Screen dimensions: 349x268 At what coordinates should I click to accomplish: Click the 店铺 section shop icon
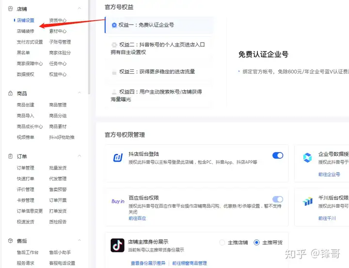pos(10,9)
